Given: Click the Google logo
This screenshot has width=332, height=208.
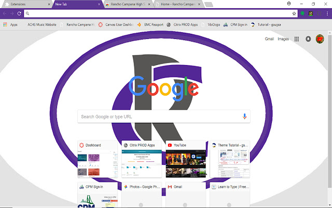Looking at the screenshot, I should click(163, 88).
